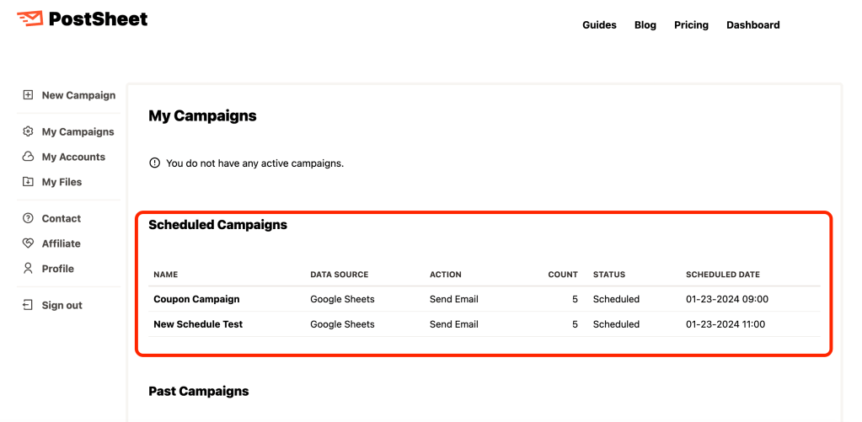Click the My Accounts cloud icon

[28, 157]
